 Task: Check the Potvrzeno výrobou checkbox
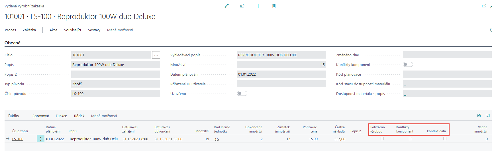coord(382,139)
